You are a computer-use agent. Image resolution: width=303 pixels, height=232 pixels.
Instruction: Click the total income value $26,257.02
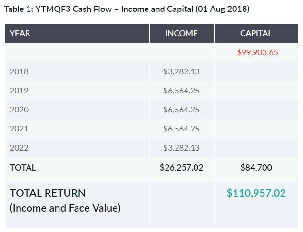181,167
